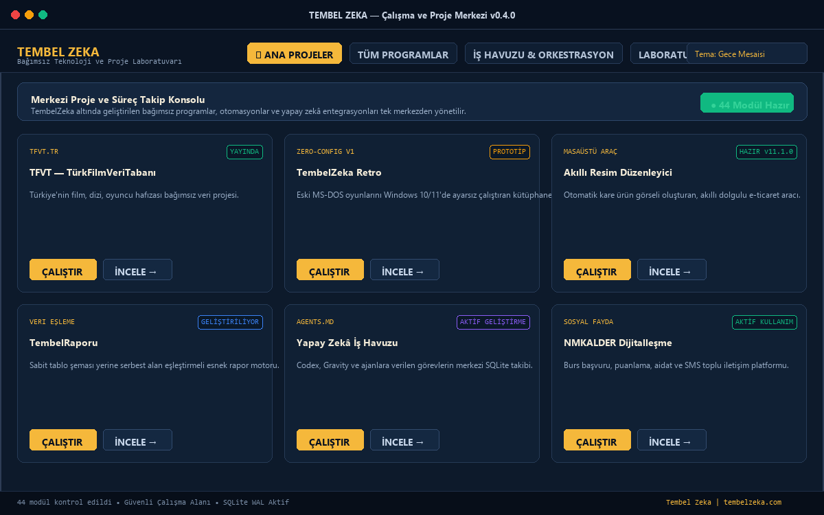Select the İŞ HAVUZU & ORKESTRASYON tab
Screen dimensions: 824x515
pos(544,54)
